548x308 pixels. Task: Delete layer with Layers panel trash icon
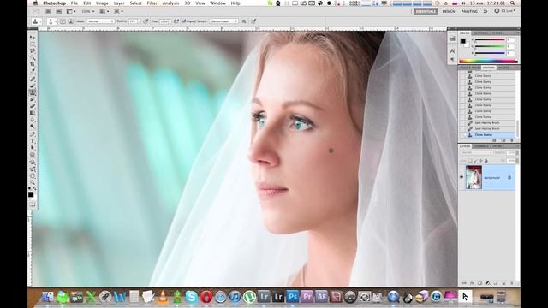[x=512, y=283]
